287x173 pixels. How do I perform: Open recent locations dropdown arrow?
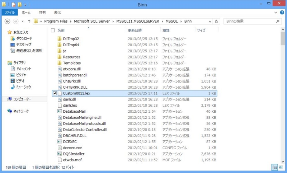pos(23,22)
